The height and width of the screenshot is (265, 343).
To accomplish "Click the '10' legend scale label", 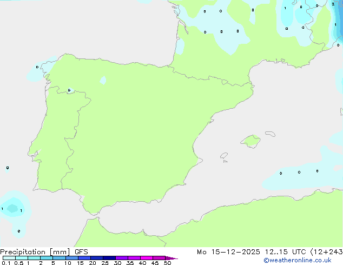I will click(68, 263).
